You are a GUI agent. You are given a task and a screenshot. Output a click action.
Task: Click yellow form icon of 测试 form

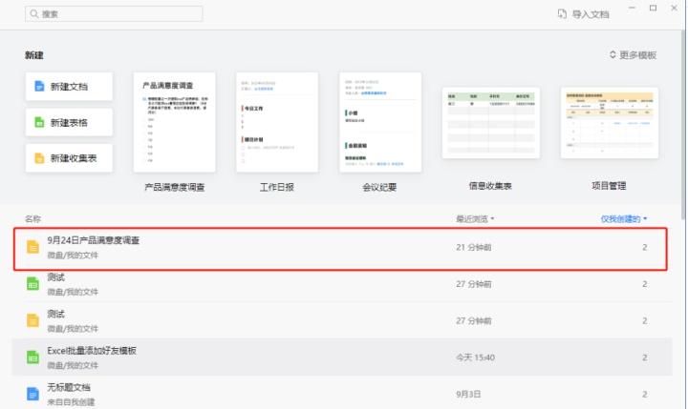pyautogui.click(x=32, y=320)
